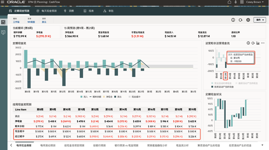
Task: Click the page info icon
Action: point(233,20)
